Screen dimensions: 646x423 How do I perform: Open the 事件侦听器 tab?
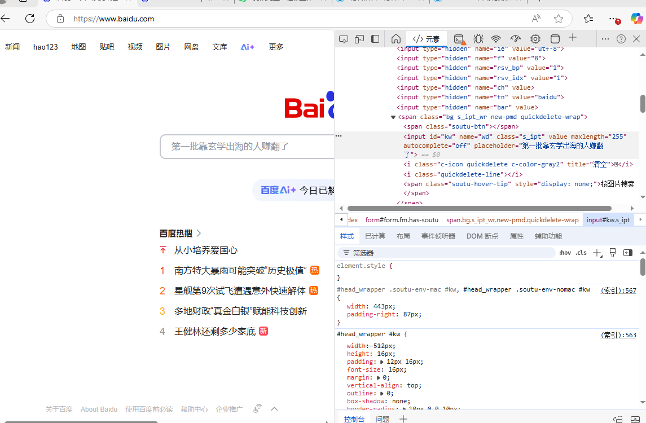point(438,236)
